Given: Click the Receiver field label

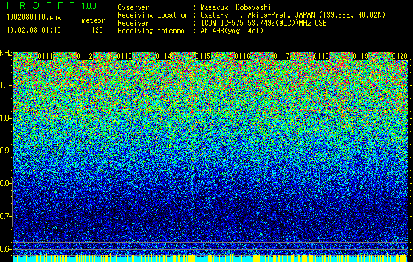Looking at the screenshot, I should [x=133, y=23].
